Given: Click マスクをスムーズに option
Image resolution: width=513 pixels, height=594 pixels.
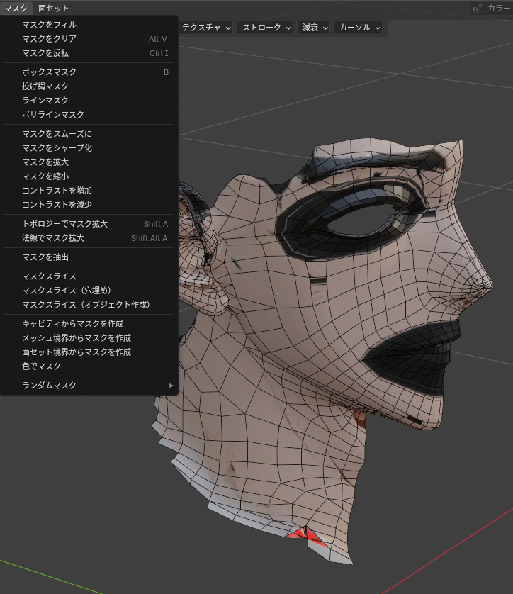Looking at the screenshot, I should (57, 134).
